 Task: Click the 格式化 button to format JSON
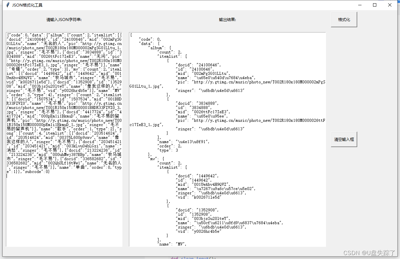coord(343,19)
